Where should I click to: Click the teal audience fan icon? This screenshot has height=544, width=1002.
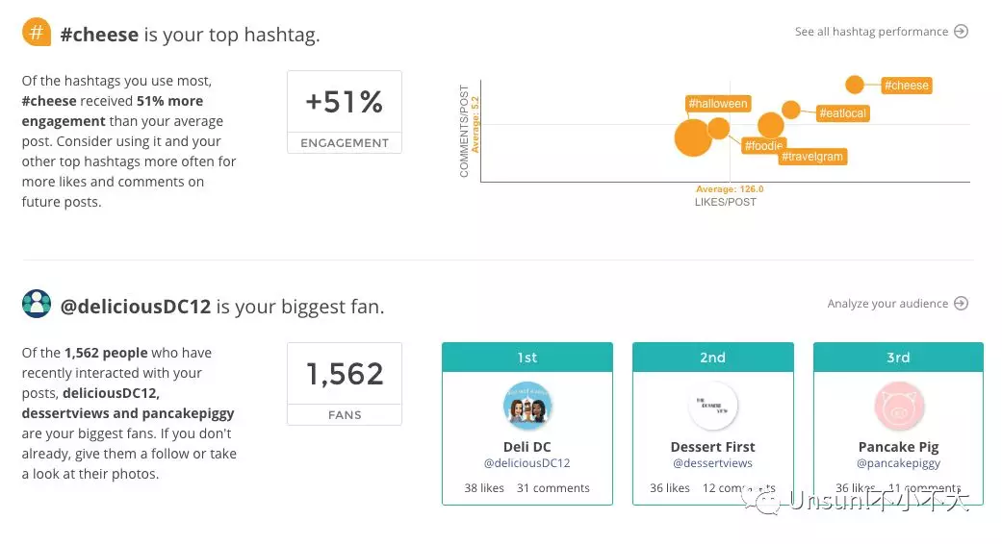(36, 305)
